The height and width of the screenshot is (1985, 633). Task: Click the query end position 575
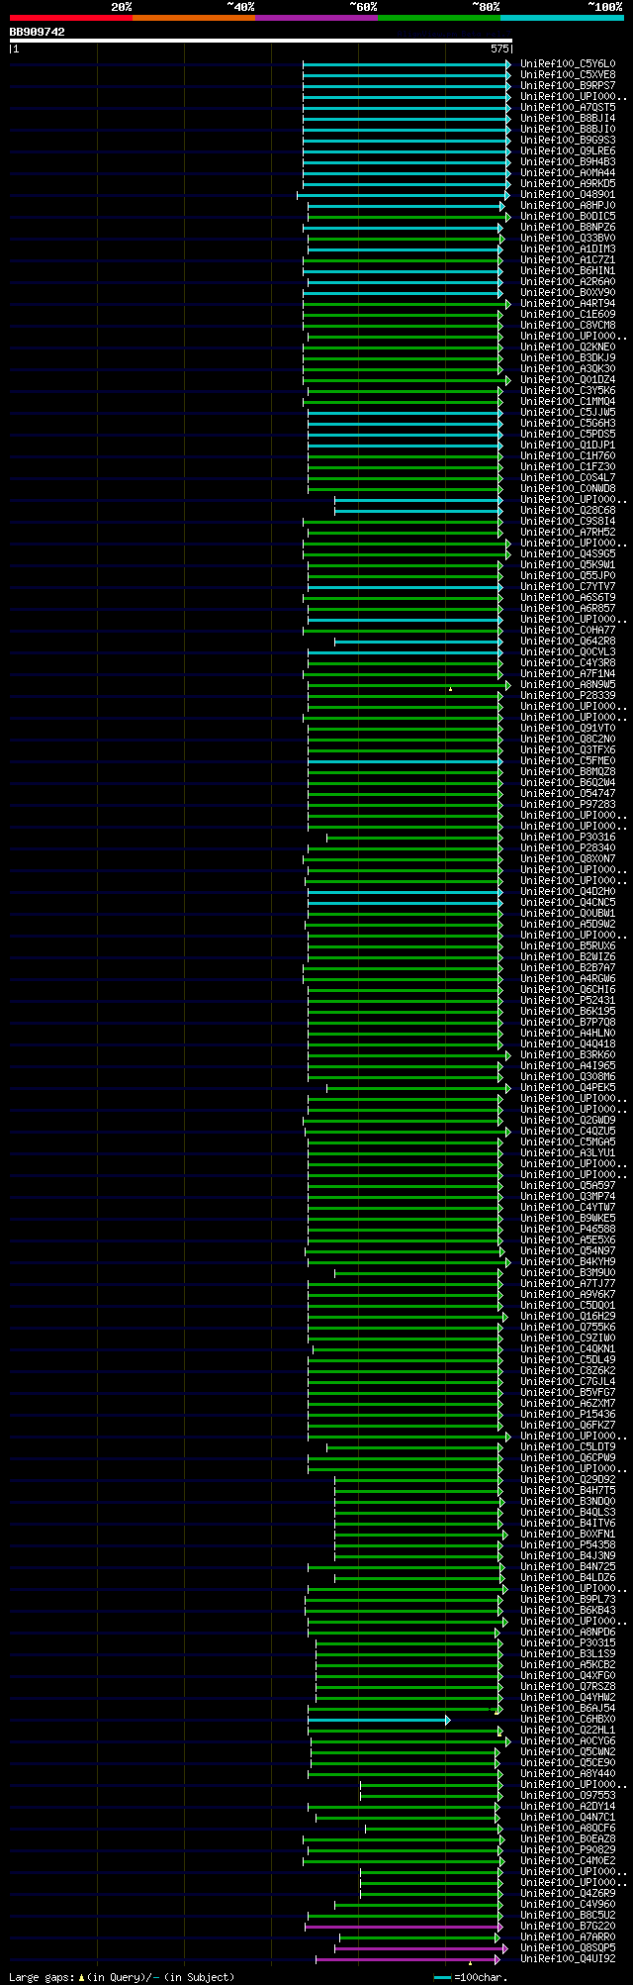click(x=499, y=49)
